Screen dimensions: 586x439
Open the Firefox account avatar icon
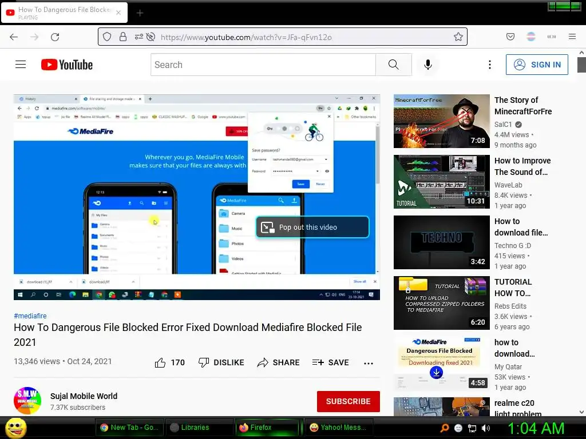pyautogui.click(x=531, y=37)
